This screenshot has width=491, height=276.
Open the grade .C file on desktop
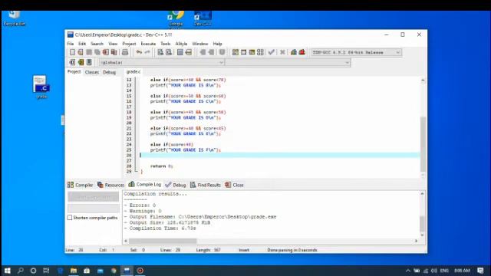point(41,87)
